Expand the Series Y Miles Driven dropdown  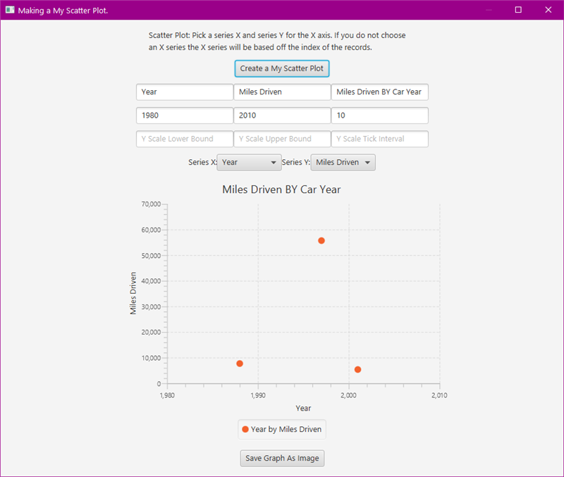(343, 162)
